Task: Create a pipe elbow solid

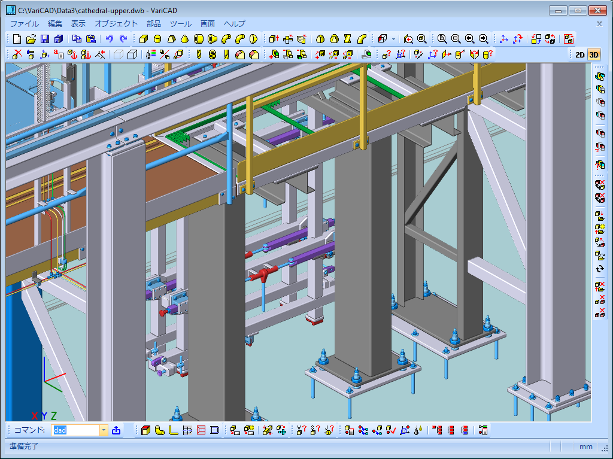Action: tap(226, 39)
